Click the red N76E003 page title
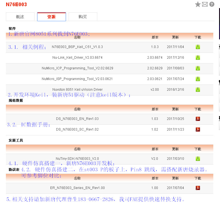 (17, 4)
